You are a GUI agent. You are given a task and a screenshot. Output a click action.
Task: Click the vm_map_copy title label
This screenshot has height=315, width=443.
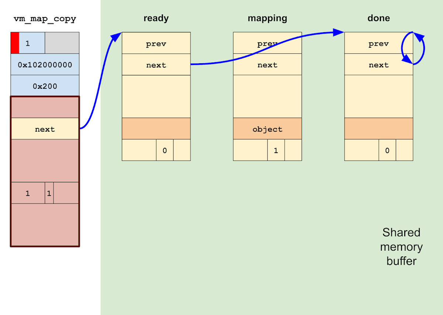pyautogui.click(x=44, y=18)
